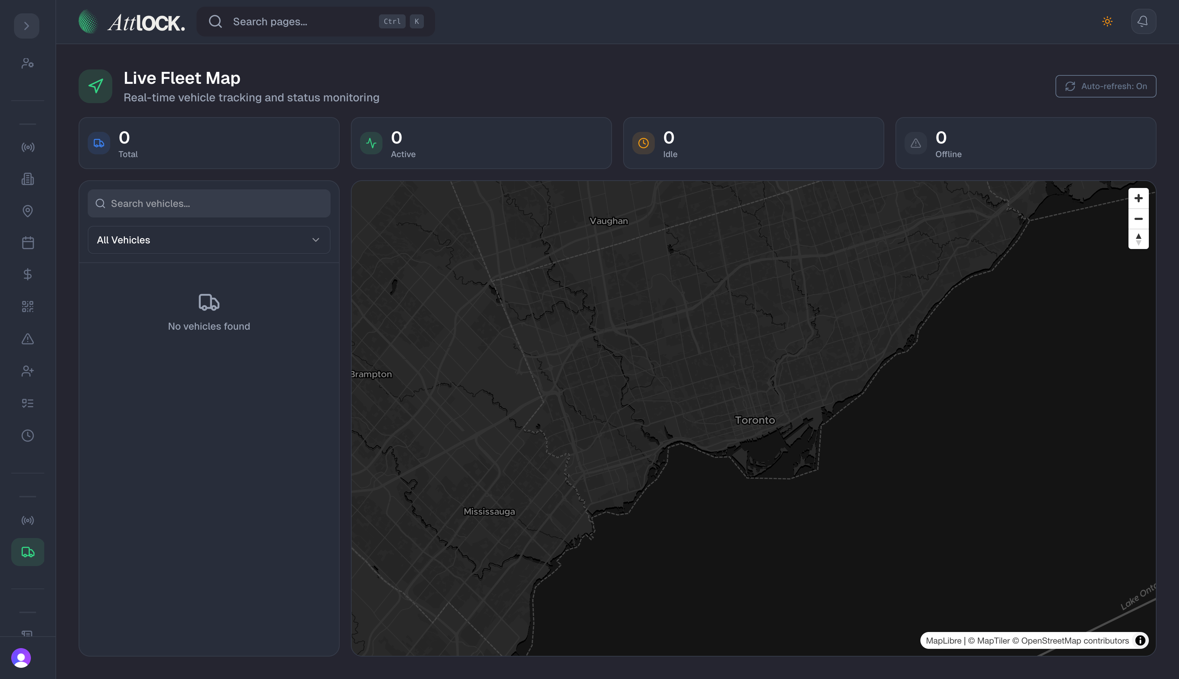Toggle light theme with the sun icon

[1107, 21]
